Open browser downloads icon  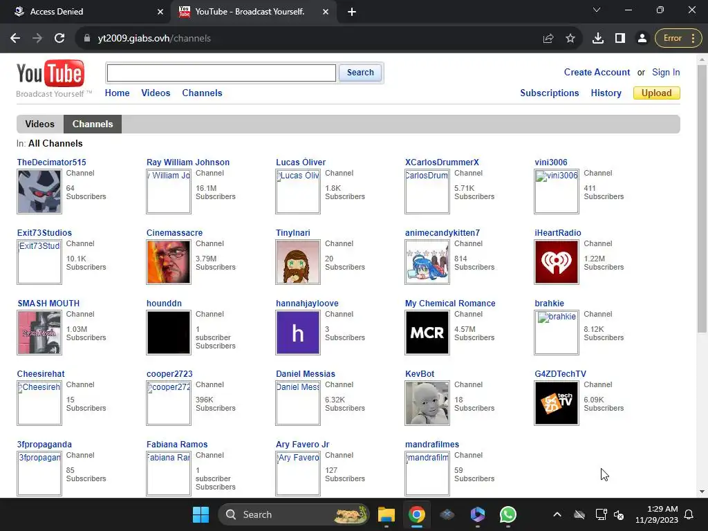click(x=598, y=39)
